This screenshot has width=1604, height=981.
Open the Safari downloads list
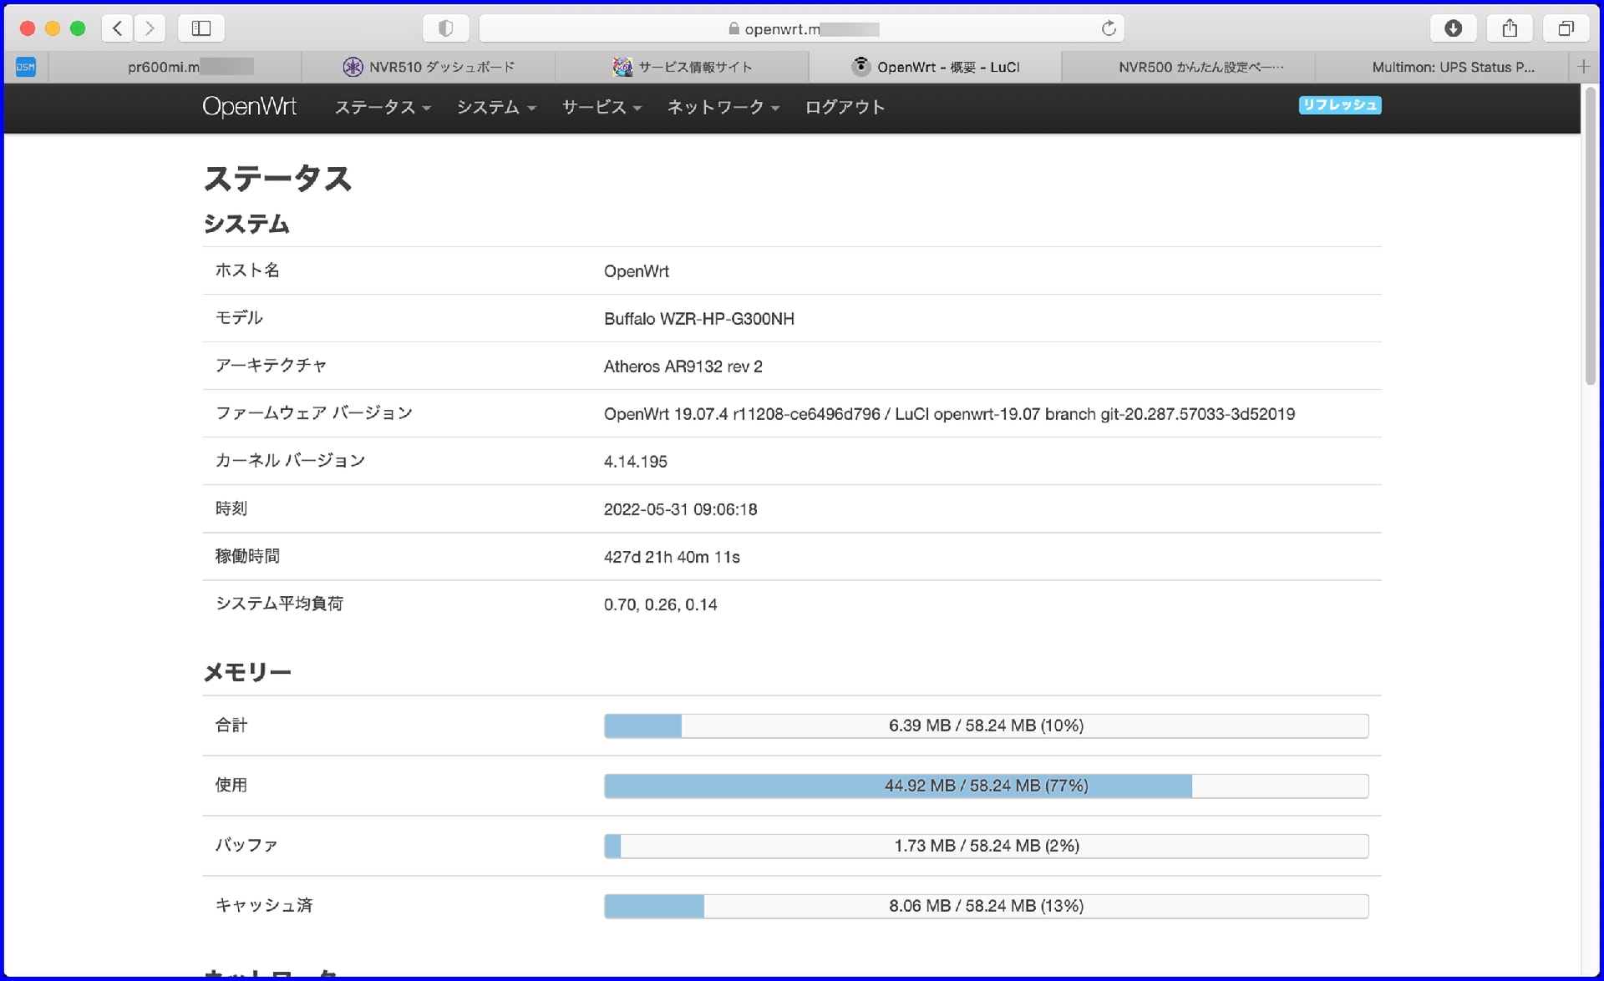(x=1454, y=28)
